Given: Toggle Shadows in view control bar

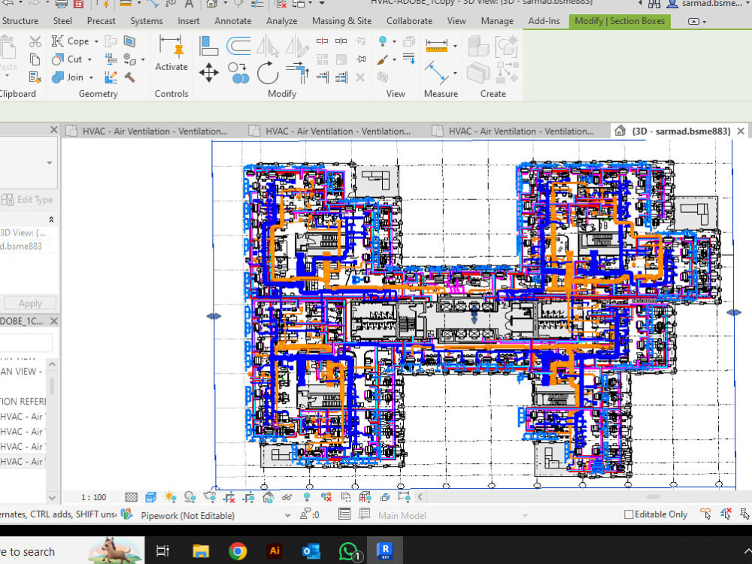Looking at the screenshot, I should click(190, 497).
